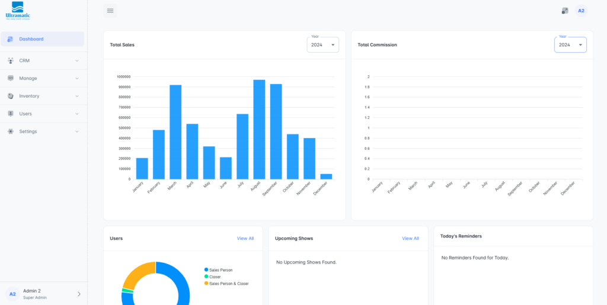Image resolution: width=607 pixels, height=305 pixels.
Task: Click No Upcoming Shows Found text
Action: (306, 262)
